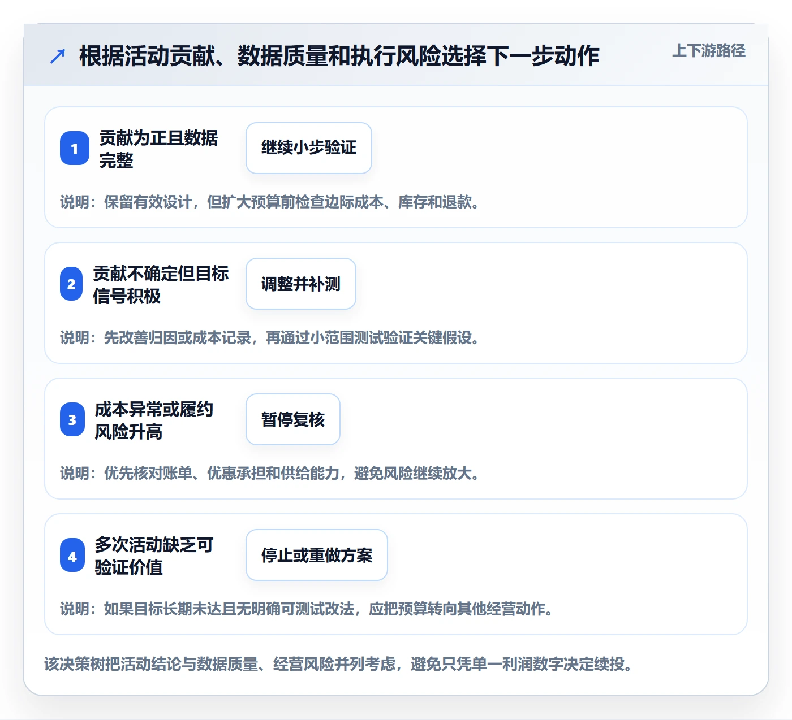Click the note starting 说明：优先核对账单

pos(270,474)
